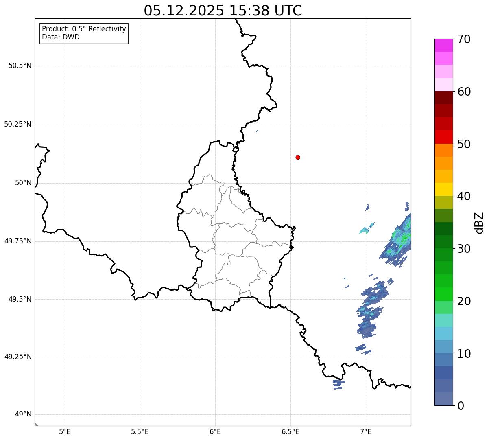The width and height of the screenshot is (489, 440).
Task: Click the 49.25°N latitude label
Action: 18,357
